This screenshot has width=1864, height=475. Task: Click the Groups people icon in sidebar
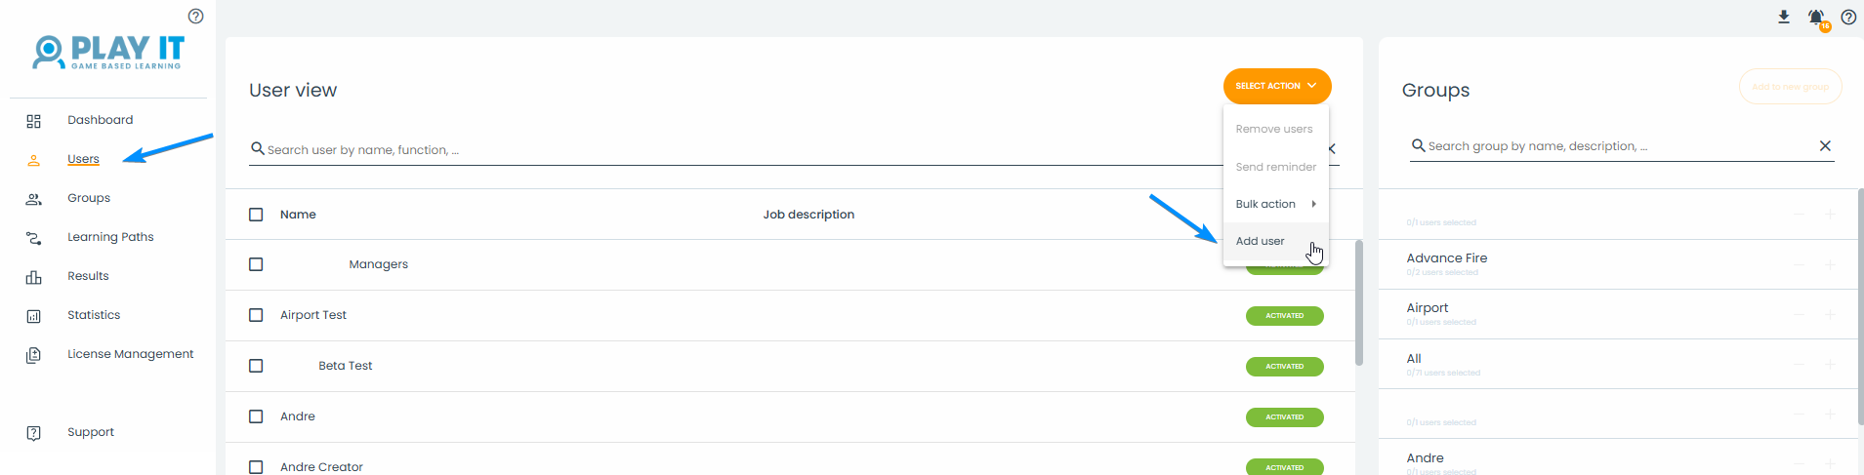pos(34,199)
